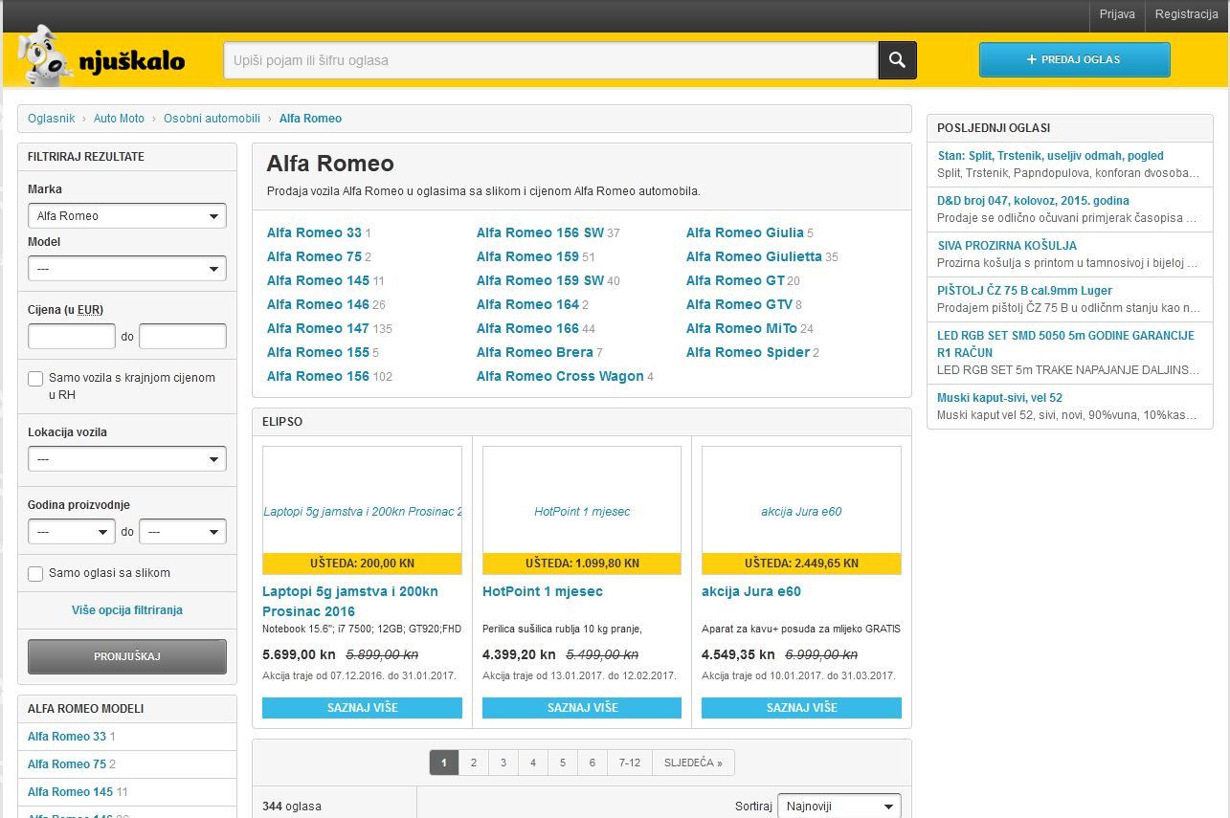Viewport: 1230px width, 818px height.
Task: Go to Oglasnik breadcrumb
Action: pyautogui.click(x=51, y=119)
